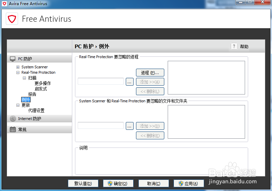This screenshot has width=272, height=191.
Task: Open 代理设置 settings
Action: [36, 110]
